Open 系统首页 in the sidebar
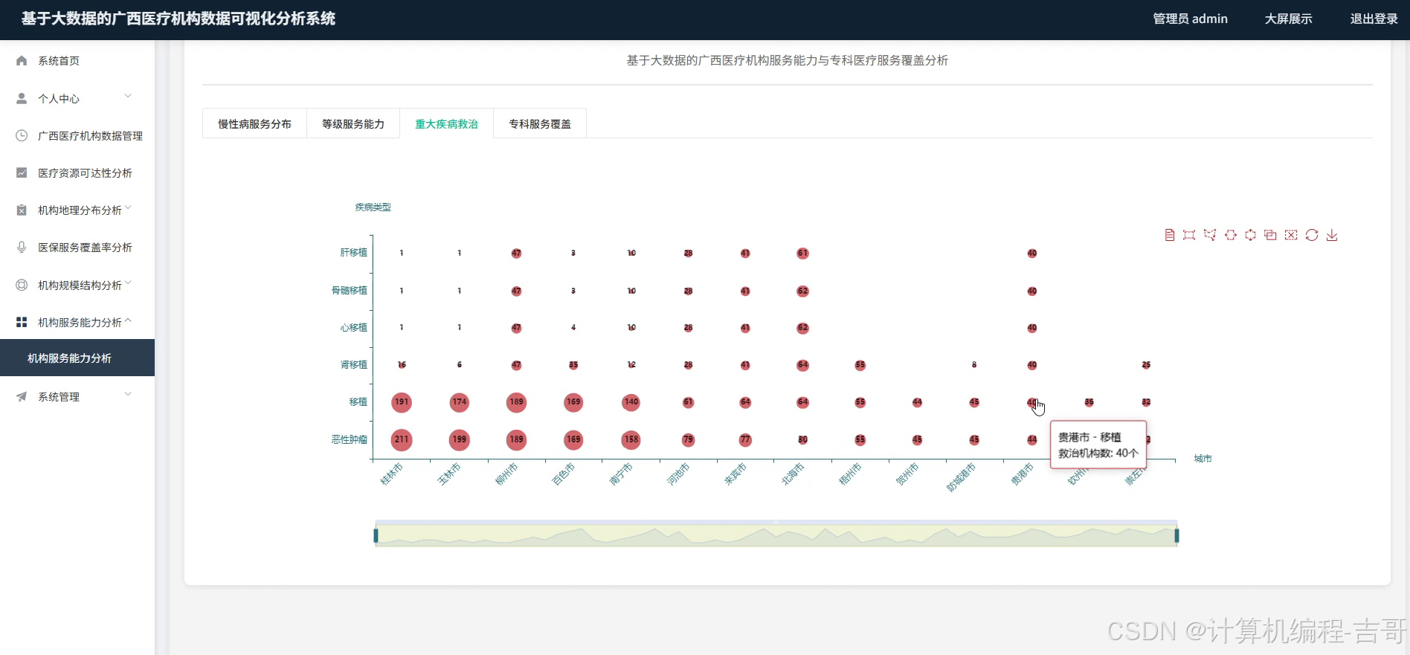Screen dimensions: 1410x655 tap(77, 61)
